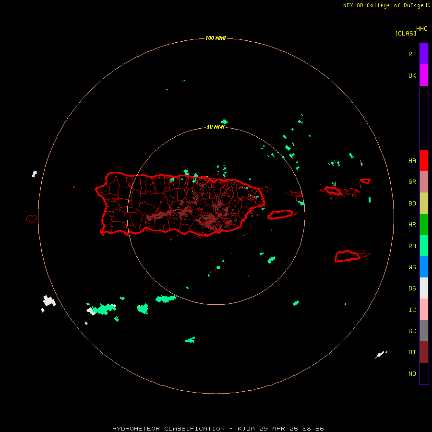The image size is (432, 432).
Task: Click the magenta UK legend color swatch
Action: pos(424,75)
